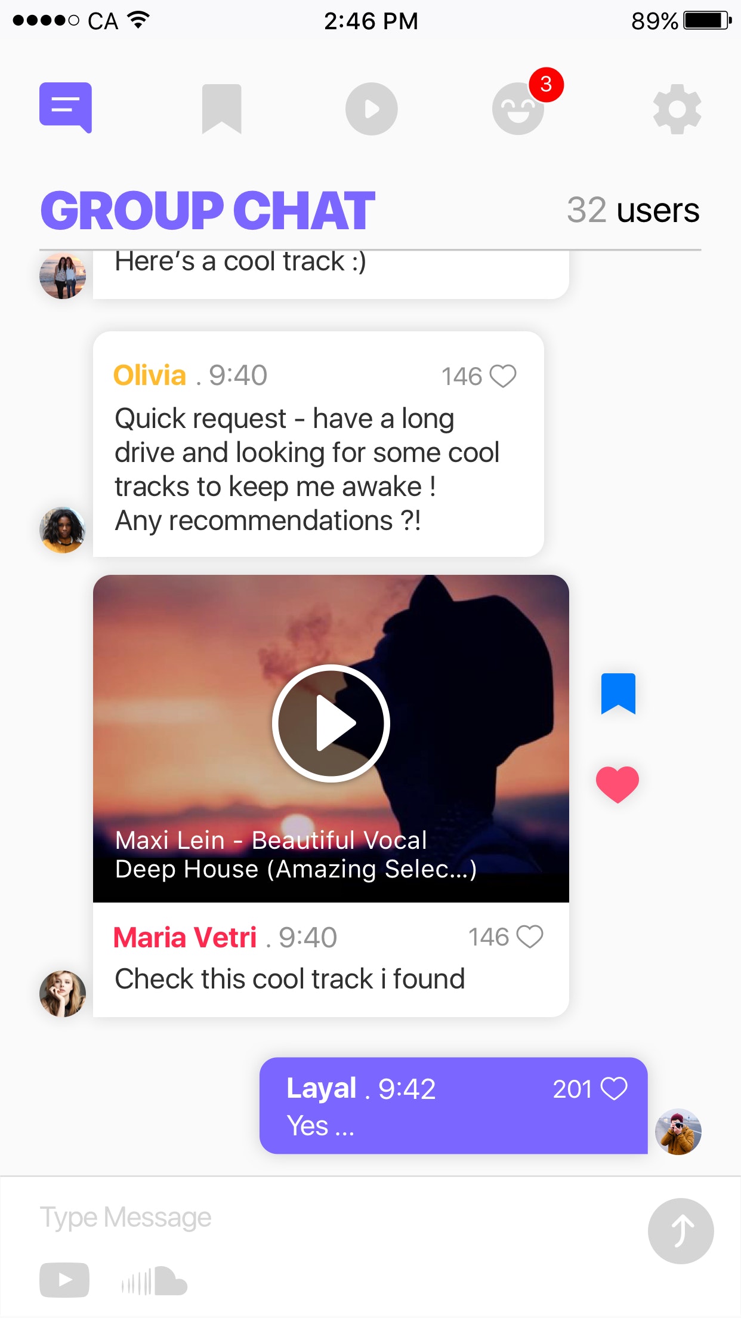
Task: Open the chat messages tab
Action: coord(66,108)
